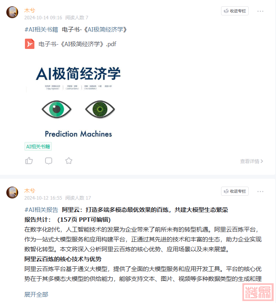276x303 pixels.
Task: Favorite the first post with star icon
Action: 69,161
